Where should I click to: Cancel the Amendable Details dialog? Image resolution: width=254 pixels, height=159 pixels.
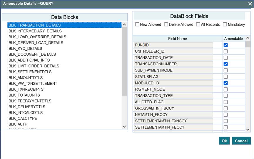[x=241, y=141]
